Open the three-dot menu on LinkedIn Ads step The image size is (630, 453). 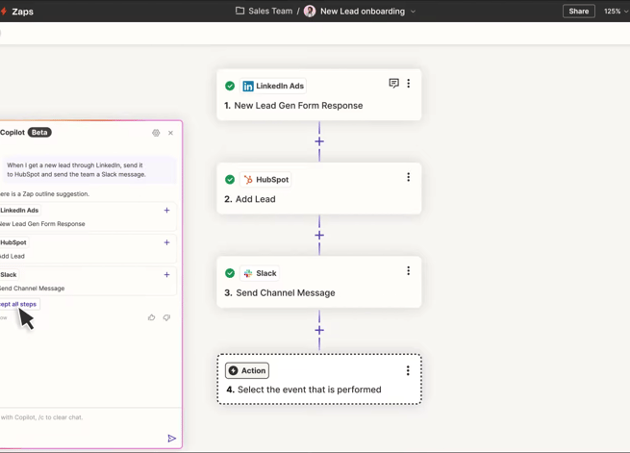tap(409, 83)
